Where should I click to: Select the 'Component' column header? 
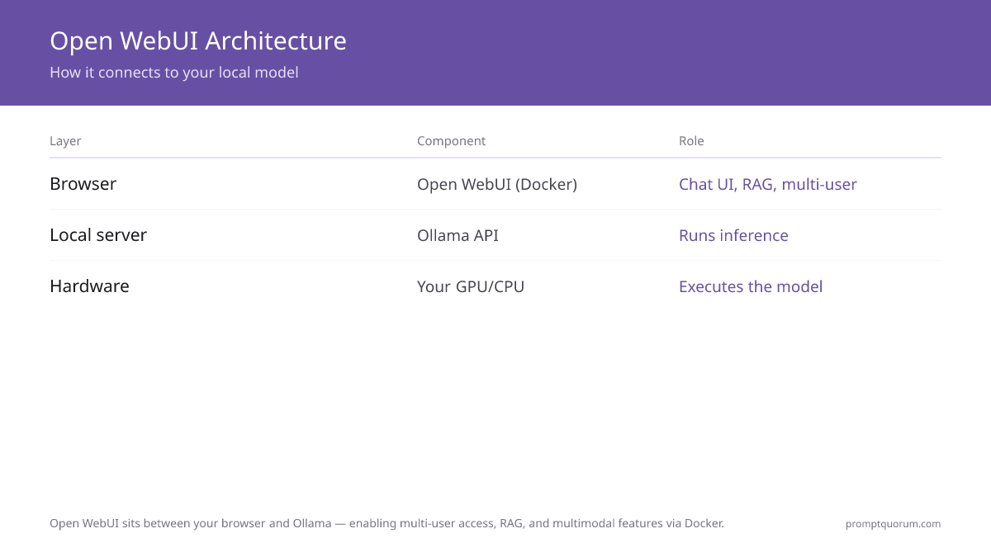point(451,141)
